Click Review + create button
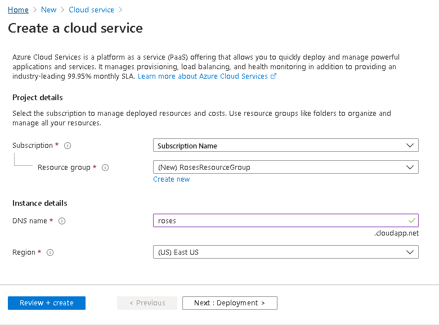 click(x=47, y=303)
